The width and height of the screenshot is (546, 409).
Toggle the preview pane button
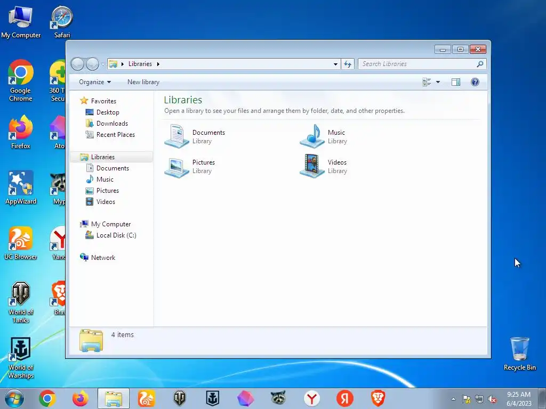click(456, 82)
